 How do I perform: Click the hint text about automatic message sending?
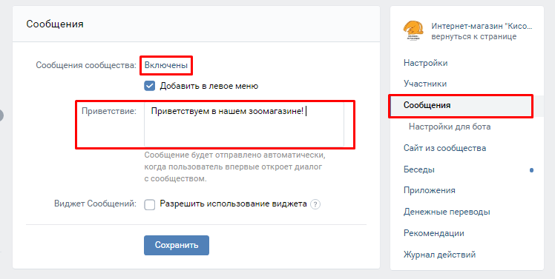[x=234, y=167]
